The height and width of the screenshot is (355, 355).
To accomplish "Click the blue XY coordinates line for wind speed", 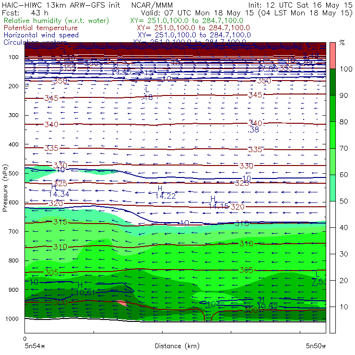I will (x=194, y=35).
